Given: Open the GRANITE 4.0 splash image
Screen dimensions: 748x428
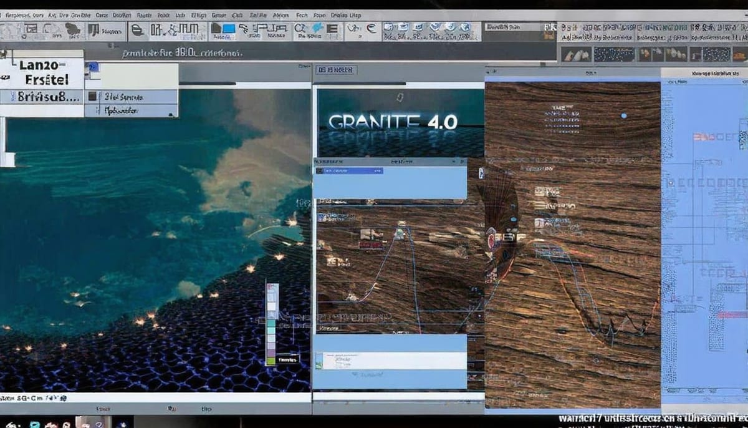Looking at the screenshot, I should tap(400, 122).
